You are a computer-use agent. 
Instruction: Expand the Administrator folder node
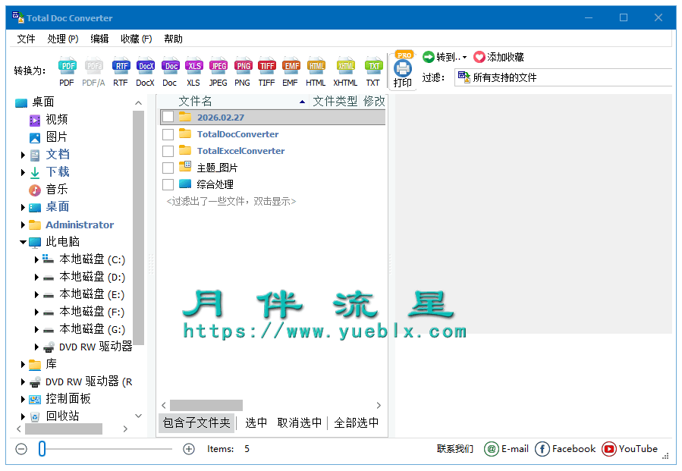click(x=23, y=225)
